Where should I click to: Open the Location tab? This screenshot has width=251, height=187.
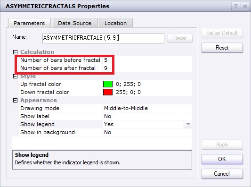point(116,23)
